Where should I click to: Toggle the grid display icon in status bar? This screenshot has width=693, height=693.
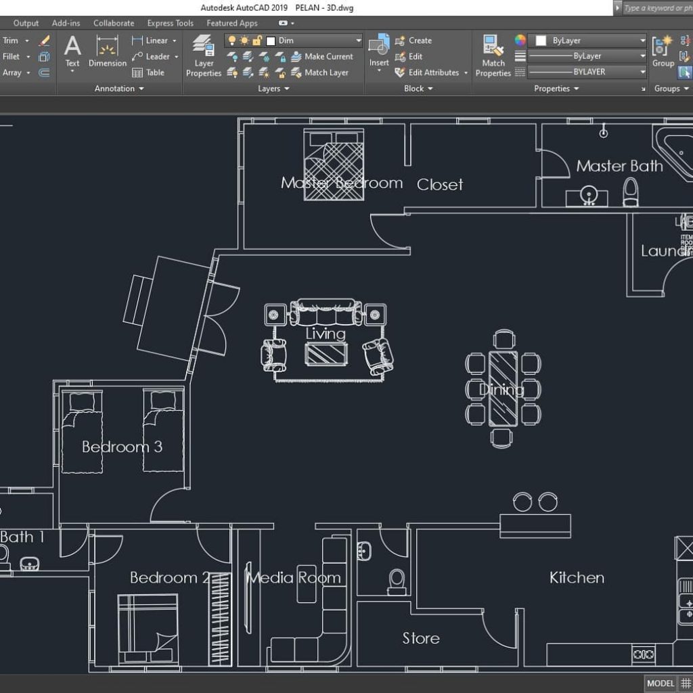coord(686,684)
